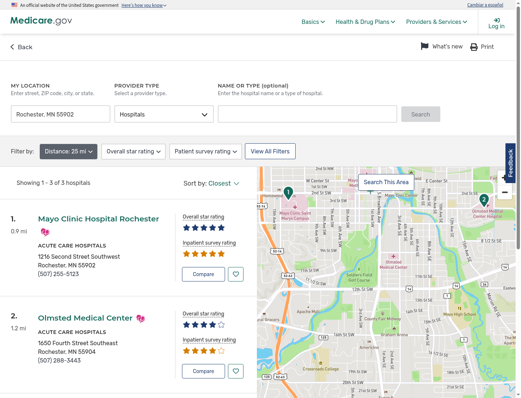Click Crossroads College label on map

[321, 369]
